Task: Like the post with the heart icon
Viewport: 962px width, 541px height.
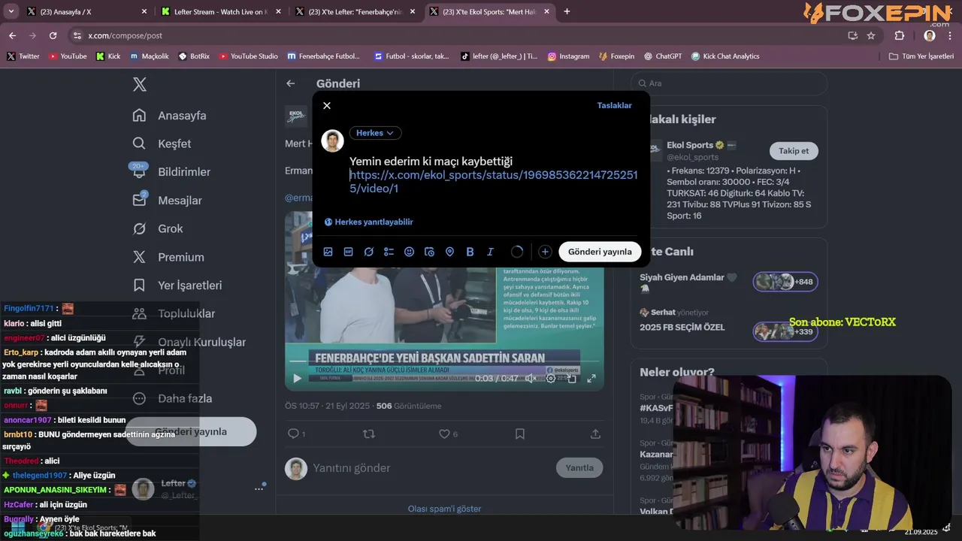Action: 444,434
